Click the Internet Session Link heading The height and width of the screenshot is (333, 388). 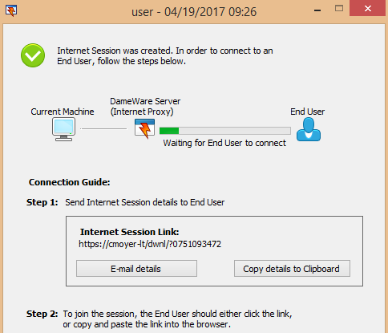pyautogui.click(x=130, y=232)
